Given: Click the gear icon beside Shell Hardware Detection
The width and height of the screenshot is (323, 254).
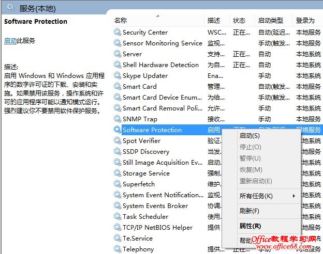Looking at the screenshot, I should pyautogui.click(x=117, y=65).
